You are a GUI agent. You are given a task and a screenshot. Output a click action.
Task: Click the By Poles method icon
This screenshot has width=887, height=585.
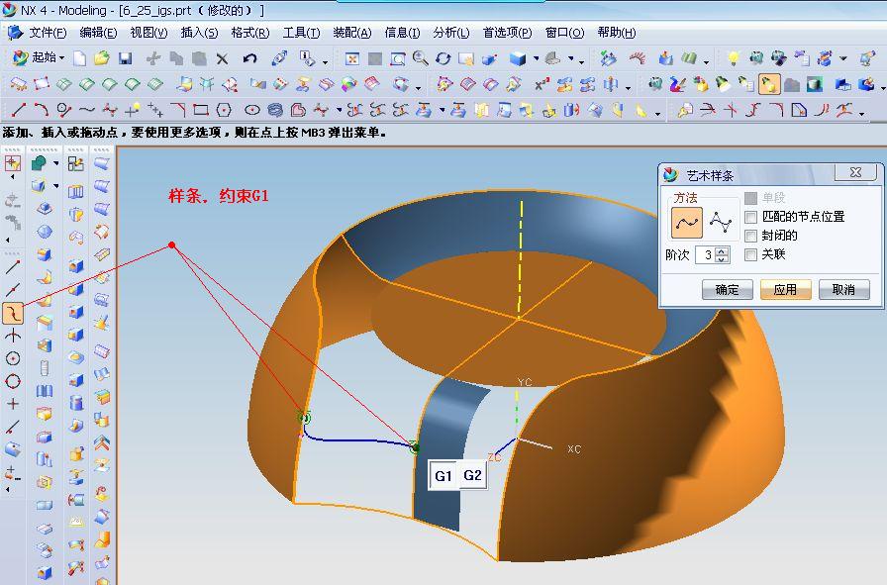721,223
